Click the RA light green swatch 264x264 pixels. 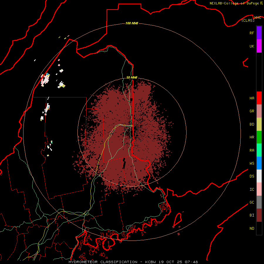[259, 150]
